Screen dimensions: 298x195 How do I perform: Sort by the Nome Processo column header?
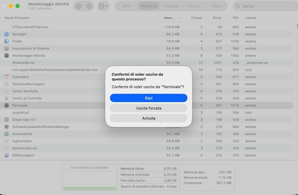17,18
